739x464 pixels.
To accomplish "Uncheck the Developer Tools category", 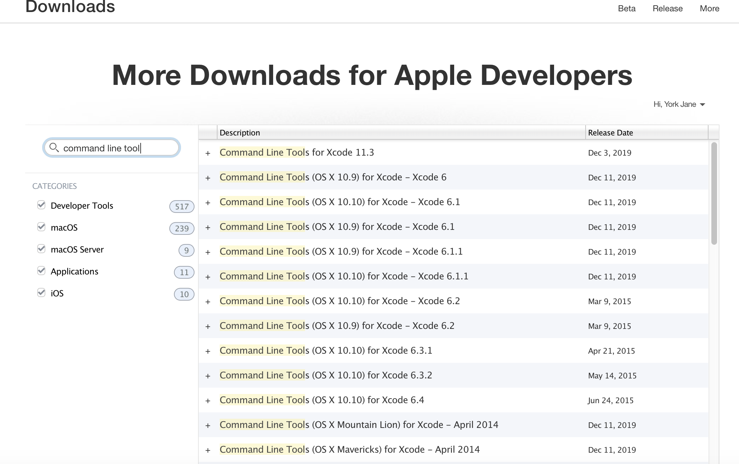I will coord(41,205).
